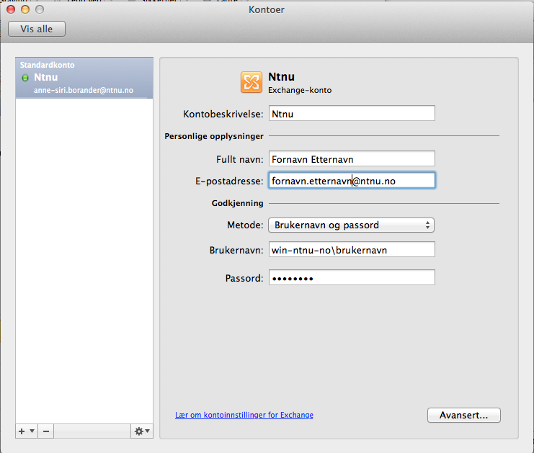Add an account with the plus button
This screenshot has height=453, width=534.
point(27,431)
